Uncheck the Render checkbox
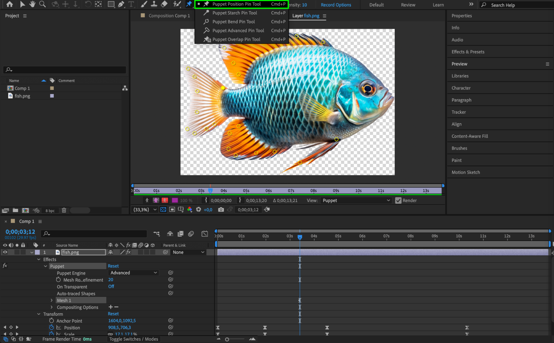The height and width of the screenshot is (343, 554). coord(398,200)
